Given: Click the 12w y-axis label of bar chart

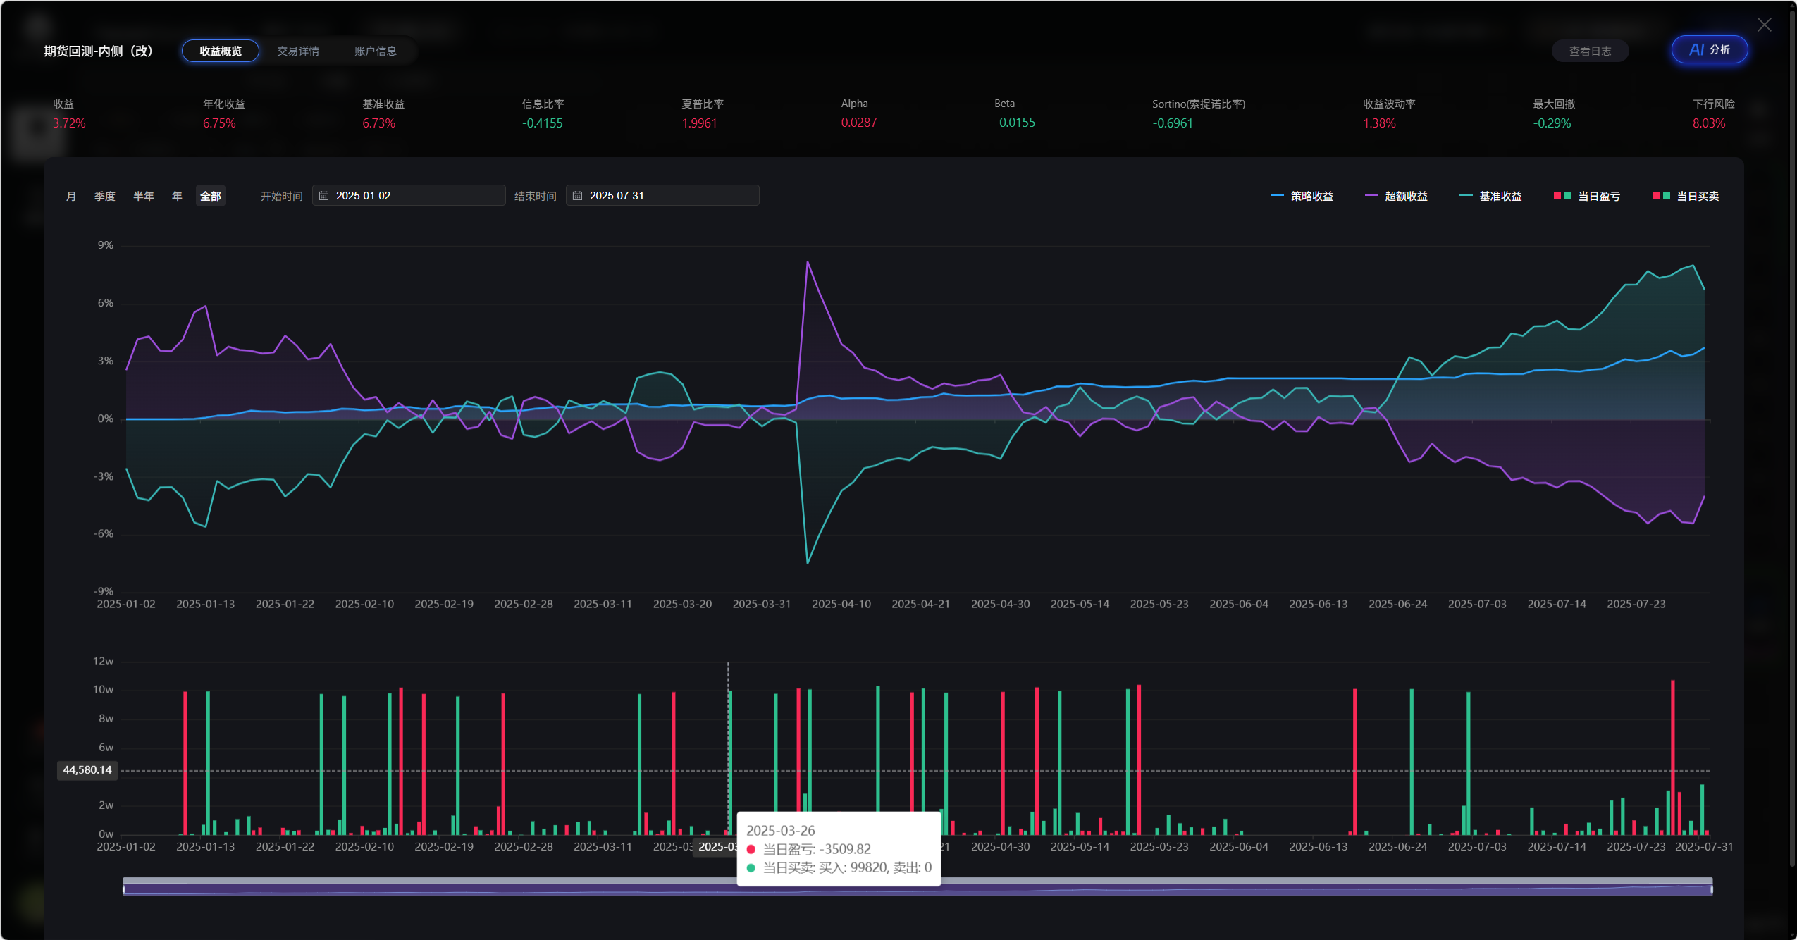Looking at the screenshot, I should pos(103,662).
